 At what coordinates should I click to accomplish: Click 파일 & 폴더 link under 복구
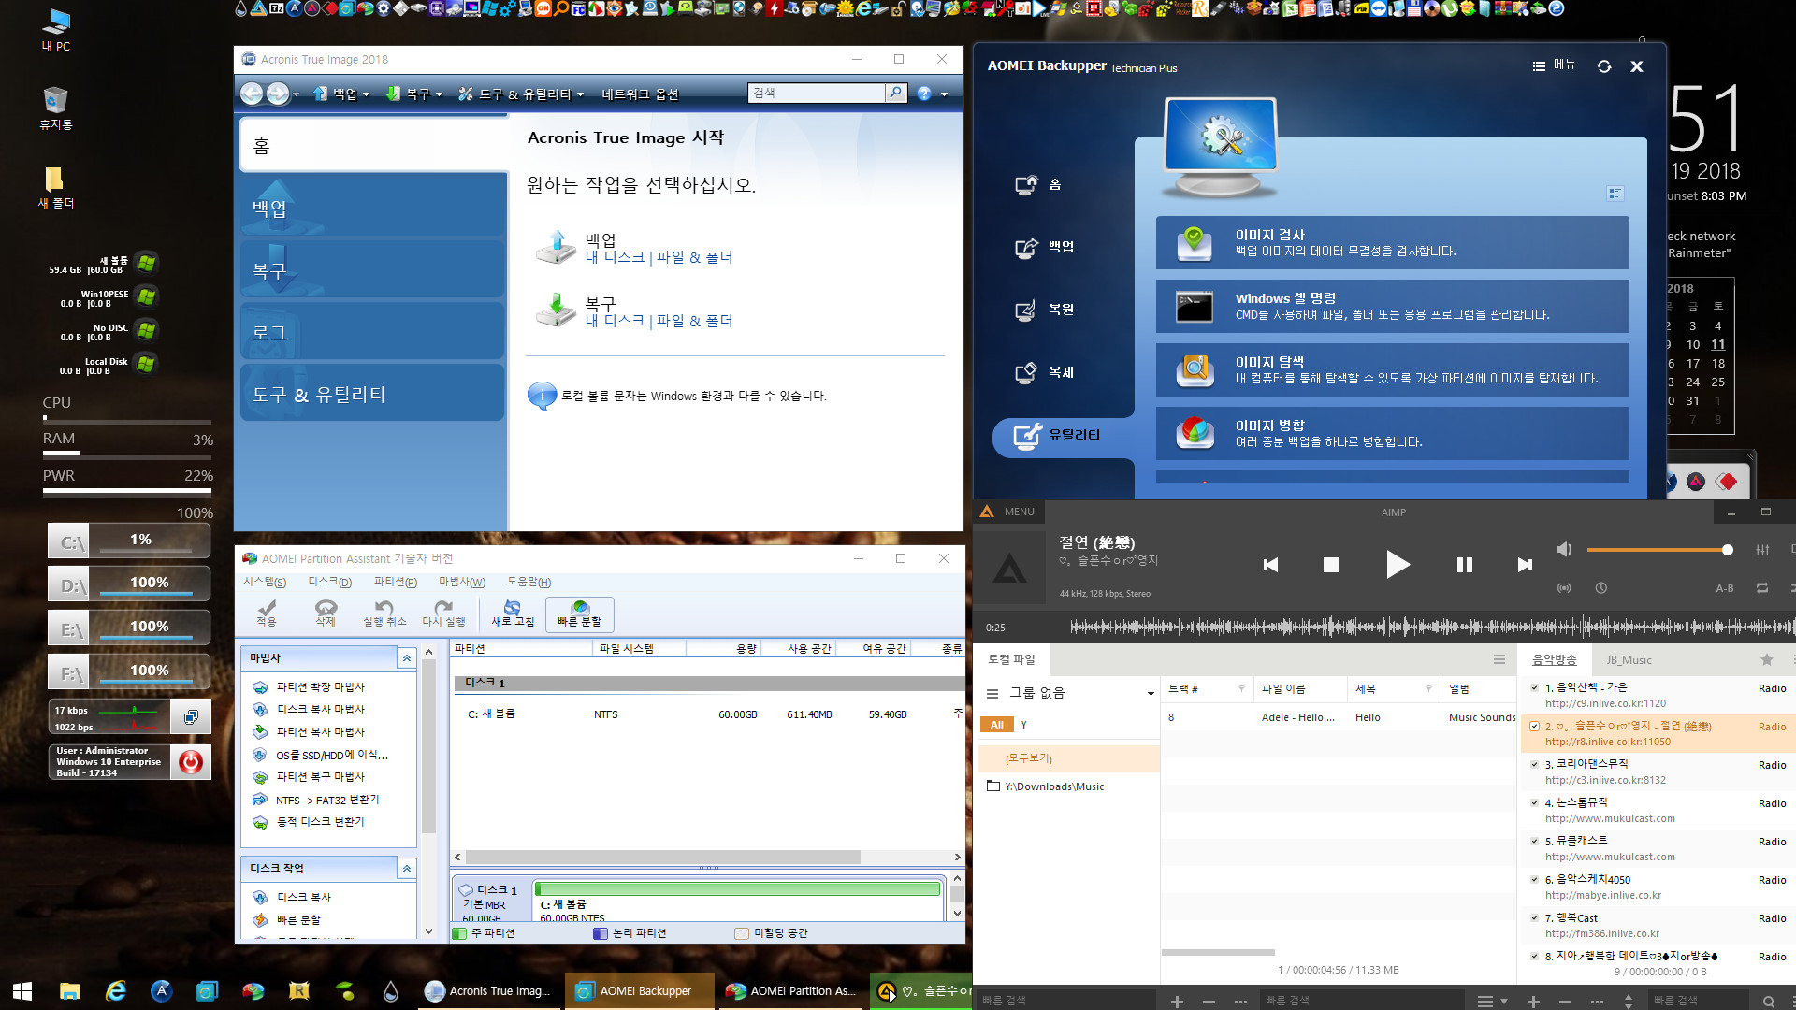coord(694,321)
